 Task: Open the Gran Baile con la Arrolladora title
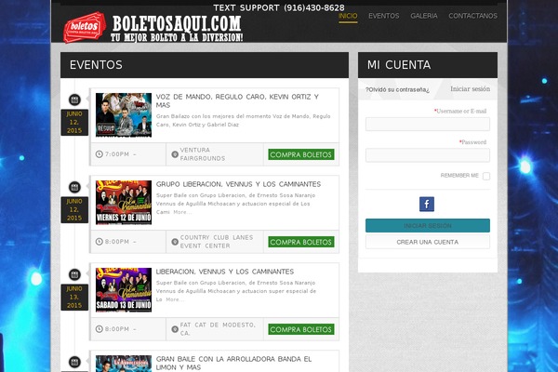[233, 363]
